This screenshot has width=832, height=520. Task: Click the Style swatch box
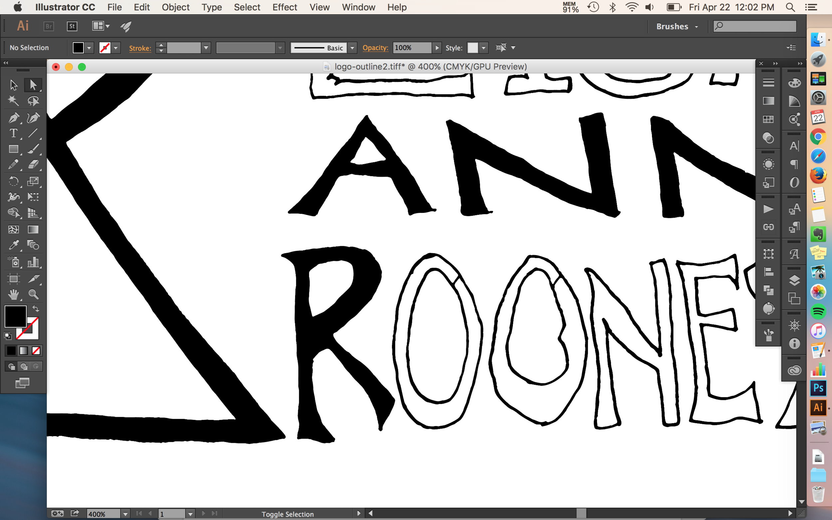473,48
